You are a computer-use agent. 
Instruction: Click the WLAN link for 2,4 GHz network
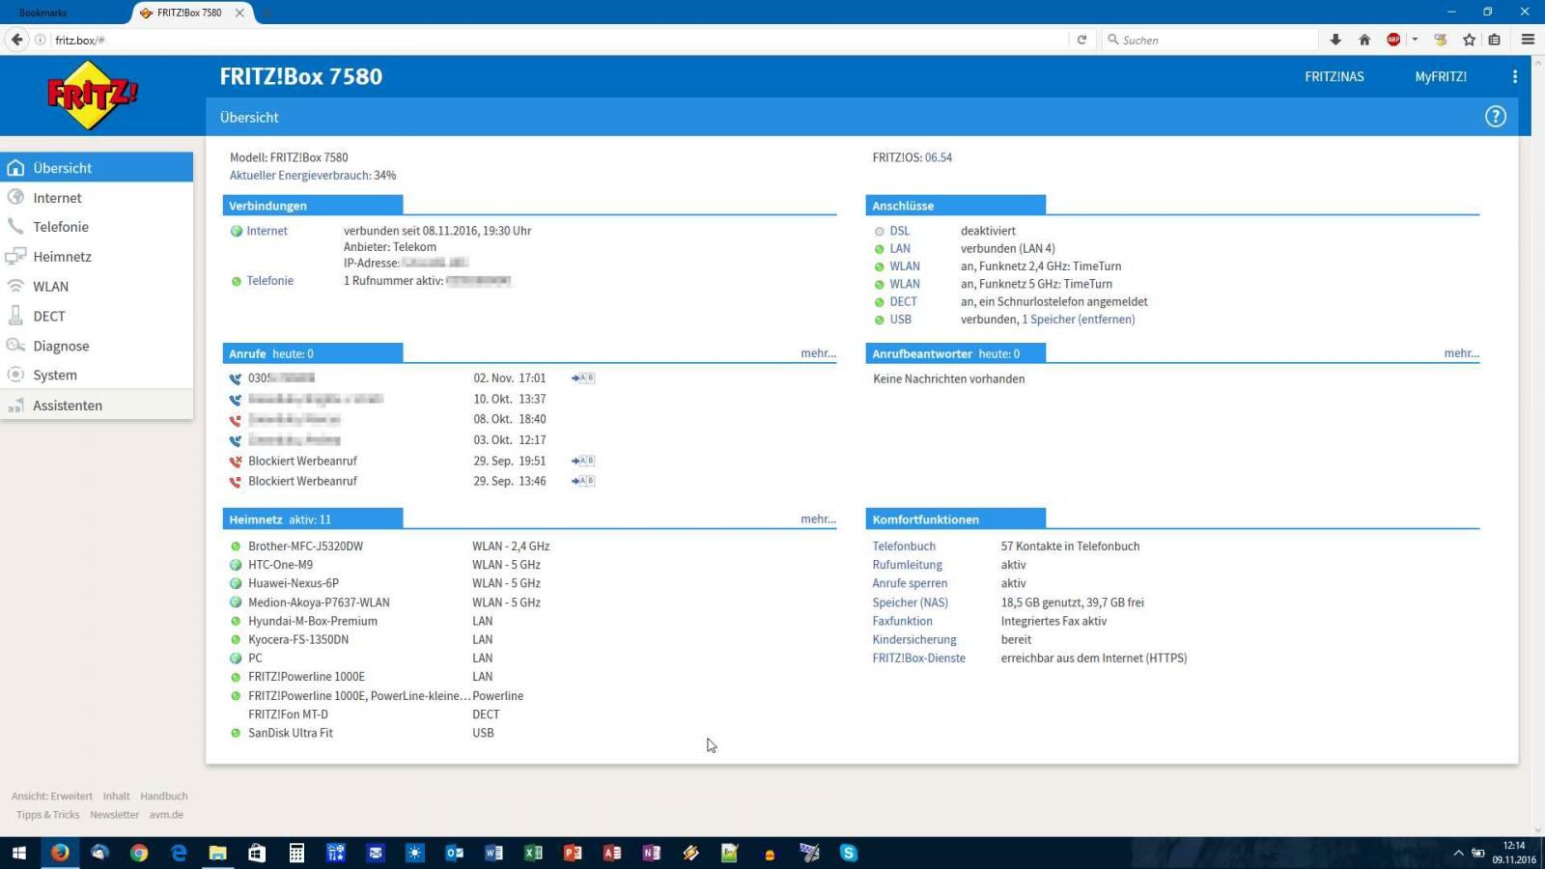point(905,266)
